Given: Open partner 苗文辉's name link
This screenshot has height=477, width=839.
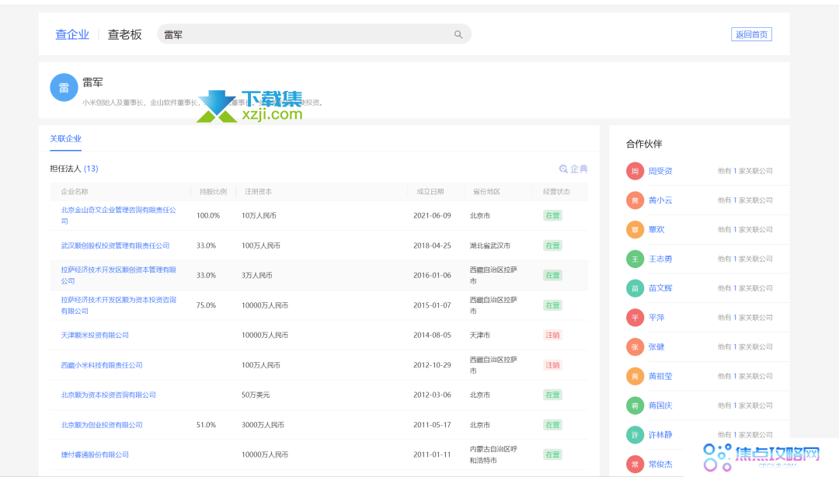Looking at the screenshot, I should click(660, 288).
